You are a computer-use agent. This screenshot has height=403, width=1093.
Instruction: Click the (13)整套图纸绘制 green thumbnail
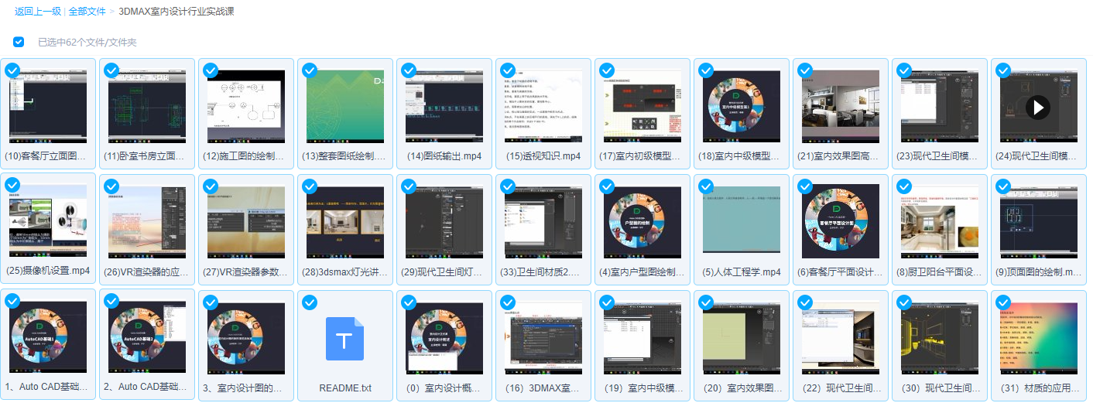pyautogui.click(x=344, y=107)
